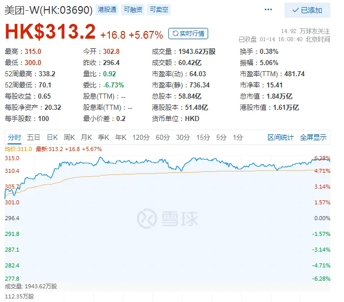344x302 pixels.
Task: Click the 股息(TTM) entry
Action: (104, 96)
